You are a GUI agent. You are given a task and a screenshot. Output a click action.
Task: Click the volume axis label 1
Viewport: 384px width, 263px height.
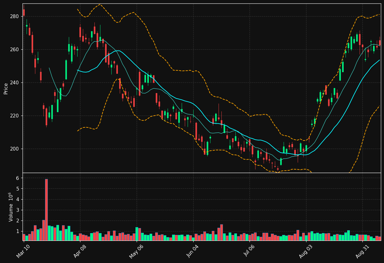(18, 231)
